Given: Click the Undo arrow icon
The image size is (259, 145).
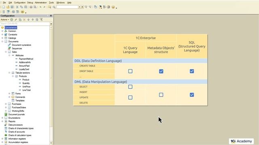Looking at the screenshot, I should coord(40,7).
